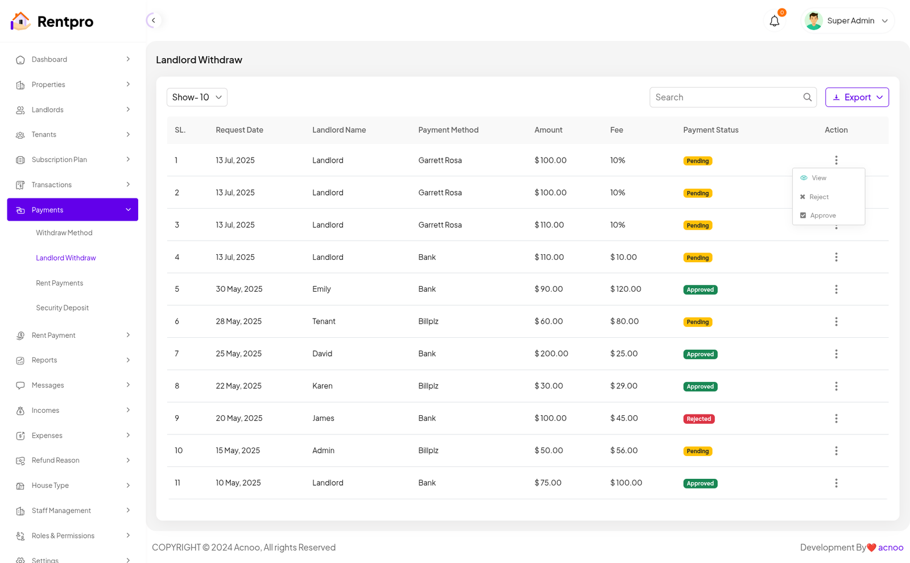The image size is (910, 563).
Task: Open the Show-10 entries dropdown
Action: coord(197,97)
